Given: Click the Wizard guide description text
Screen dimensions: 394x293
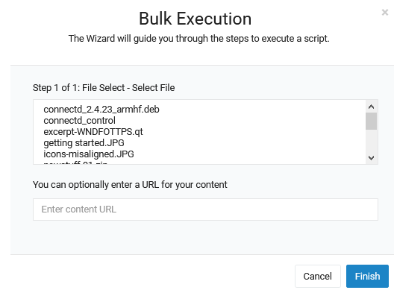Looking at the screenshot, I should [x=198, y=39].
